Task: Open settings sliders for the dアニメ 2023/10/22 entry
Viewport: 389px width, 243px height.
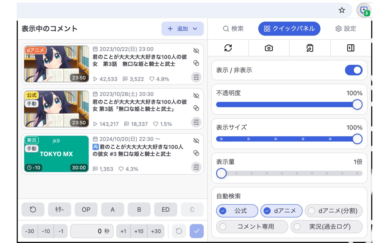Action: 196,77
